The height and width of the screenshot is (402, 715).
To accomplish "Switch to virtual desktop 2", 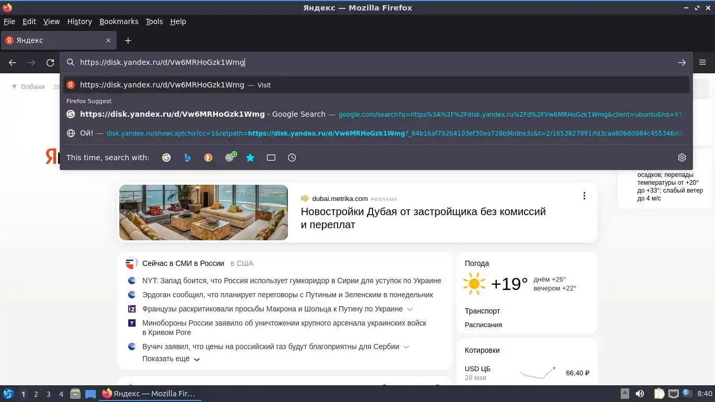I will [36, 394].
